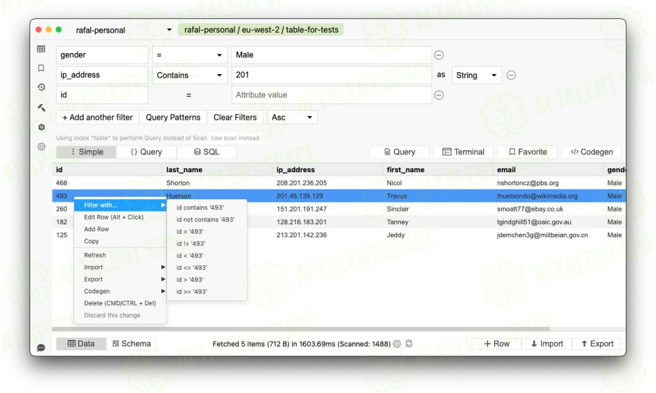This screenshot has width=656, height=393.
Task: Choose Edit Row in the context menu
Action: (x=119, y=217)
